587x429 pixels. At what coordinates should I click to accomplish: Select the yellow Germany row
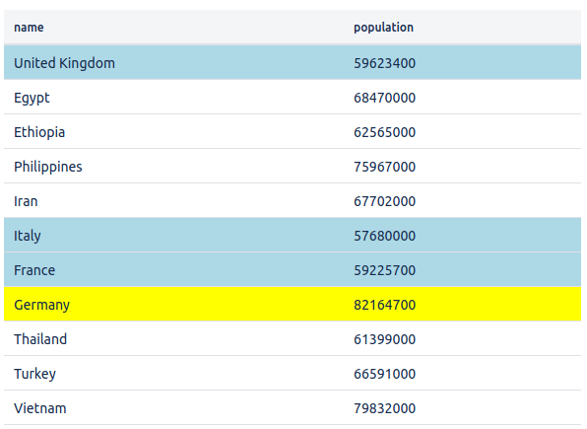[x=293, y=304]
